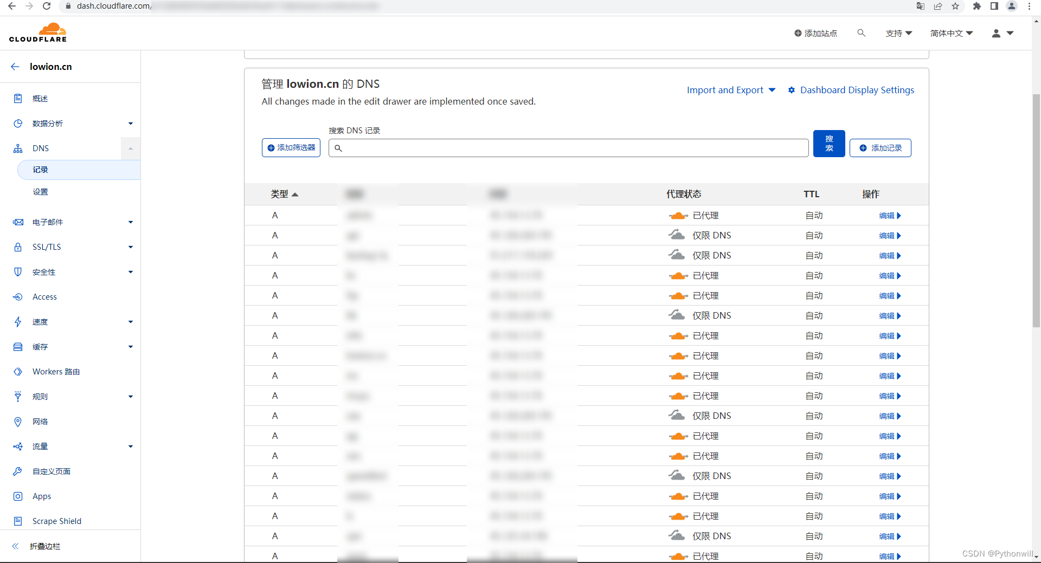1041x563 pixels.
Task: Open Dashboard Display Settings
Action: pyautogui.click(x=851, y=90)
